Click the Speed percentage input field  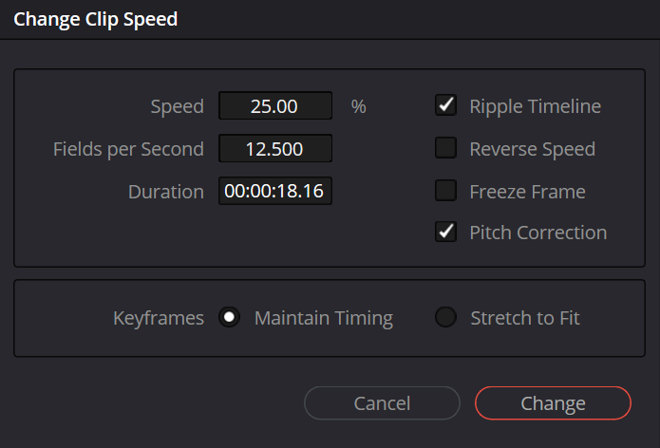tap(275, 106)
